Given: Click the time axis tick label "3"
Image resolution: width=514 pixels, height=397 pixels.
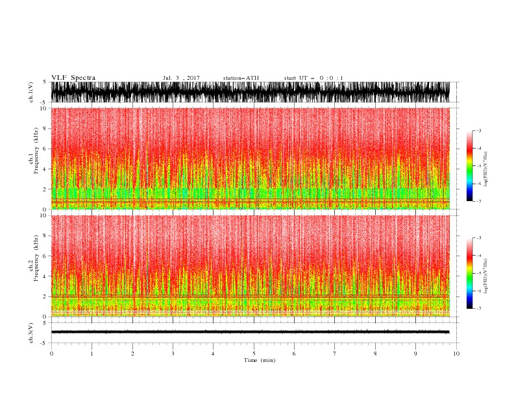Looking at the screenshot, I should tap(173, 354).
